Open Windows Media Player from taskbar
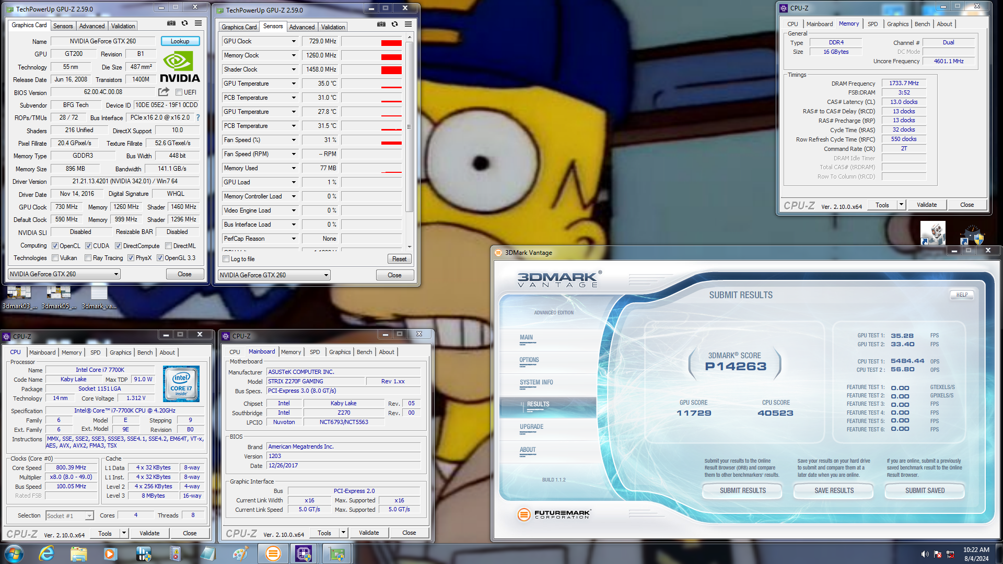Screen dimensions: 1003x564 coord(110,554)
